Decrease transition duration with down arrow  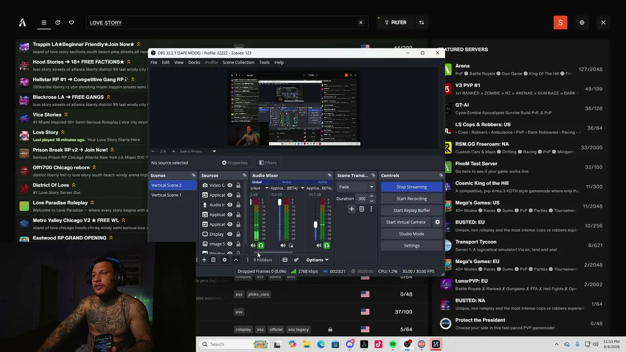(x=372, y=201)
